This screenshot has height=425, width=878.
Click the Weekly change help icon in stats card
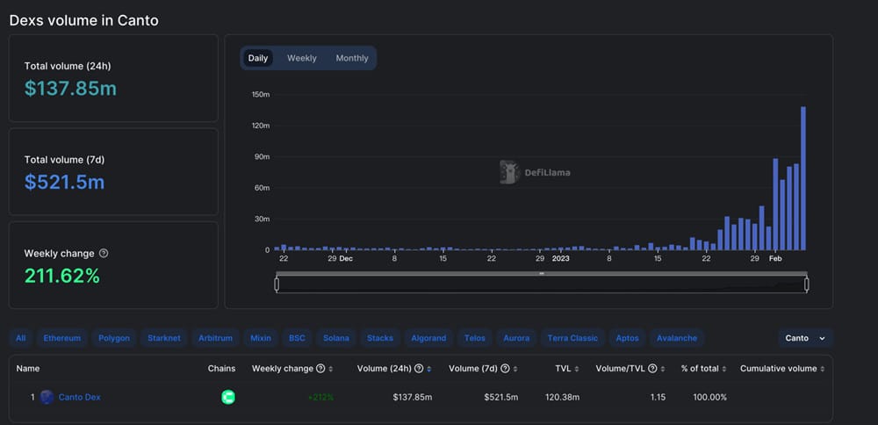tap(104, 253)
